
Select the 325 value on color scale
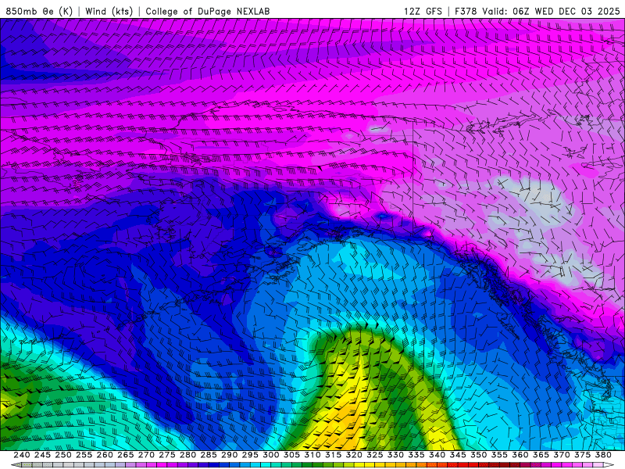tap(375, 455)
